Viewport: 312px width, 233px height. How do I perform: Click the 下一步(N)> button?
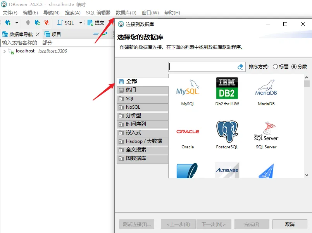coord(214,224)
